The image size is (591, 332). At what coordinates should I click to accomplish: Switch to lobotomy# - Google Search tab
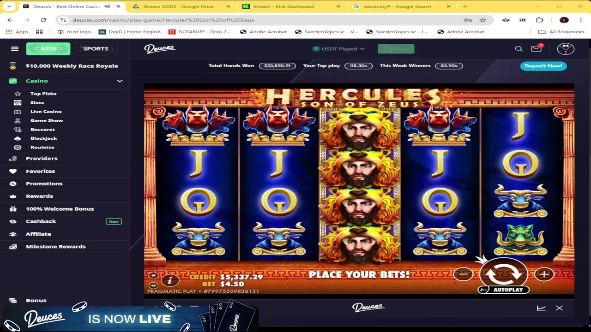point(401,6)
